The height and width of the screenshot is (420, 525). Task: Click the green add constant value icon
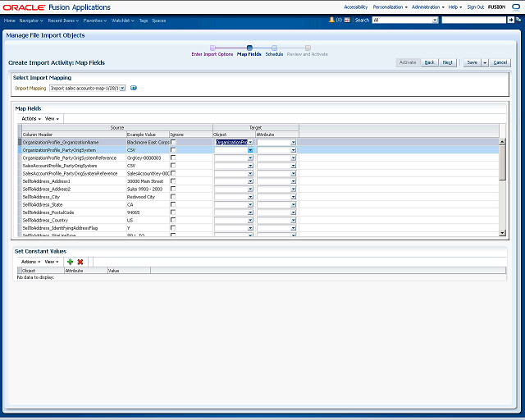click(x=70, y=261)
